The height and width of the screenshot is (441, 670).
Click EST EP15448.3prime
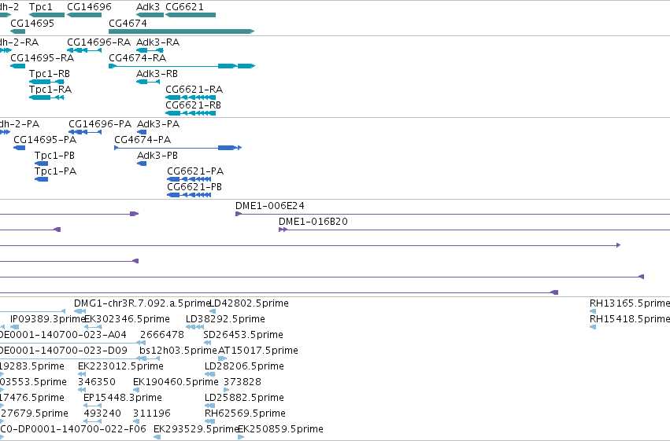tap(123, 399)
